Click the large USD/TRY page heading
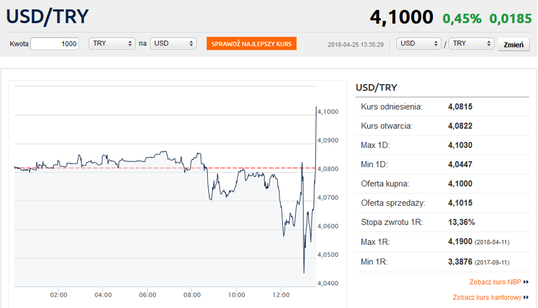The width and height of the screenshot is (538, 308). pos(48,16)
